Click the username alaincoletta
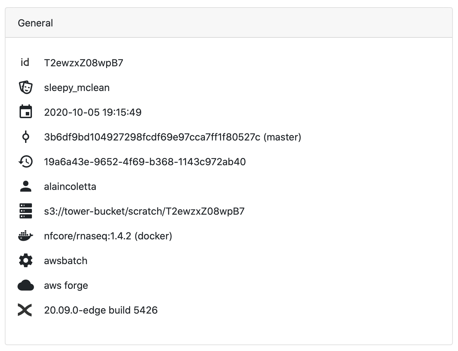 [x=70, y=186]
